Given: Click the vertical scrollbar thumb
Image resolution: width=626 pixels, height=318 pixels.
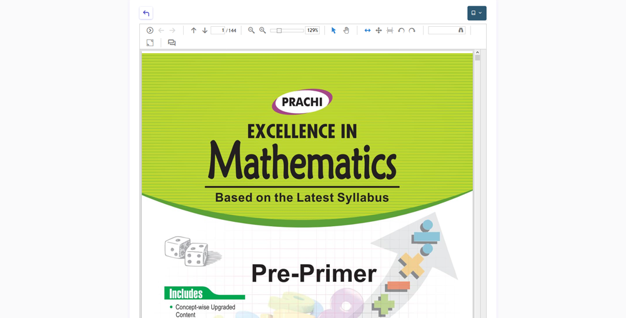Looking at the screenshot, I should (477, 58).
